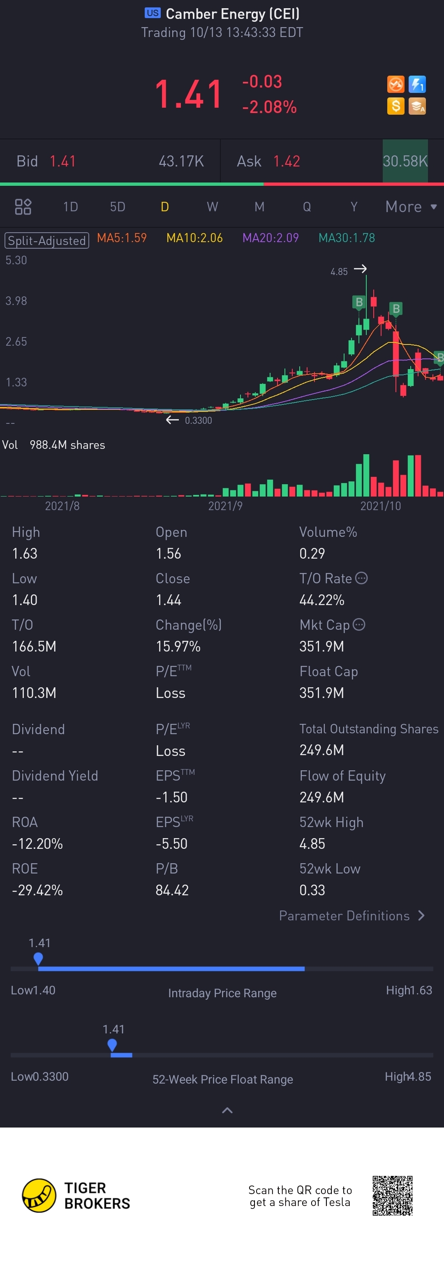This screenshot has height=1264, width=444.
Task: Tap the Flow of Equity label
Action: coord(342,776)
